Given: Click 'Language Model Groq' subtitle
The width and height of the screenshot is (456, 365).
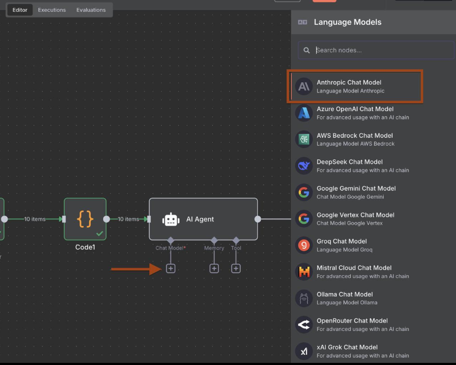Looking at the screenshot, I should 344,250.
